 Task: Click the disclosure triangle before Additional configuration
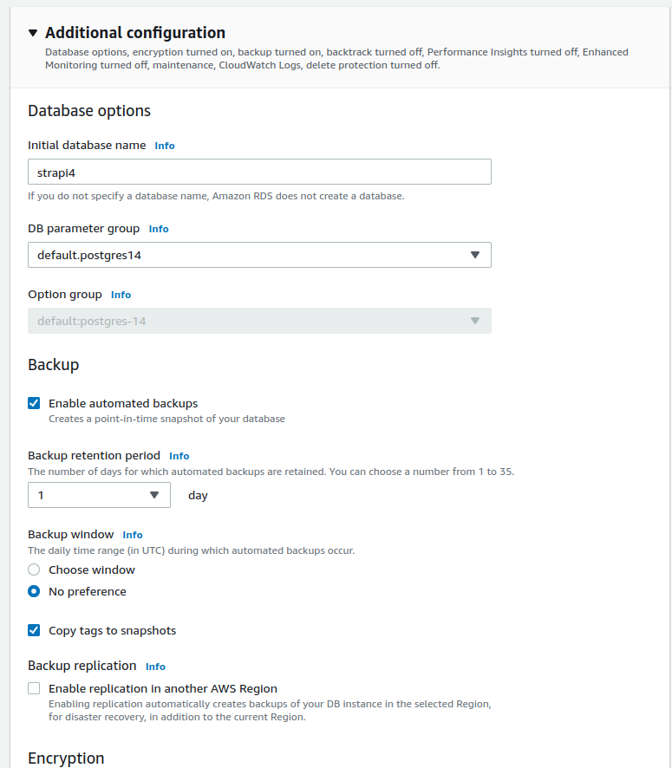(33, 33)
